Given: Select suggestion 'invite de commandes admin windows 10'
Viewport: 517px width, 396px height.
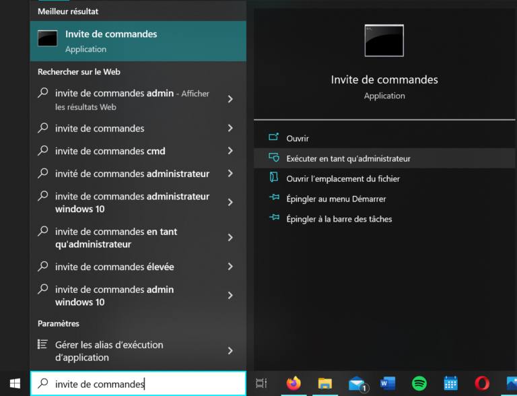Looking at the screenshot, I should [138, 296].
